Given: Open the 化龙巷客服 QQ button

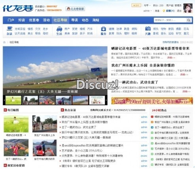Looking at the screenshot, I should pyautogui.click(x=75, y=9).
